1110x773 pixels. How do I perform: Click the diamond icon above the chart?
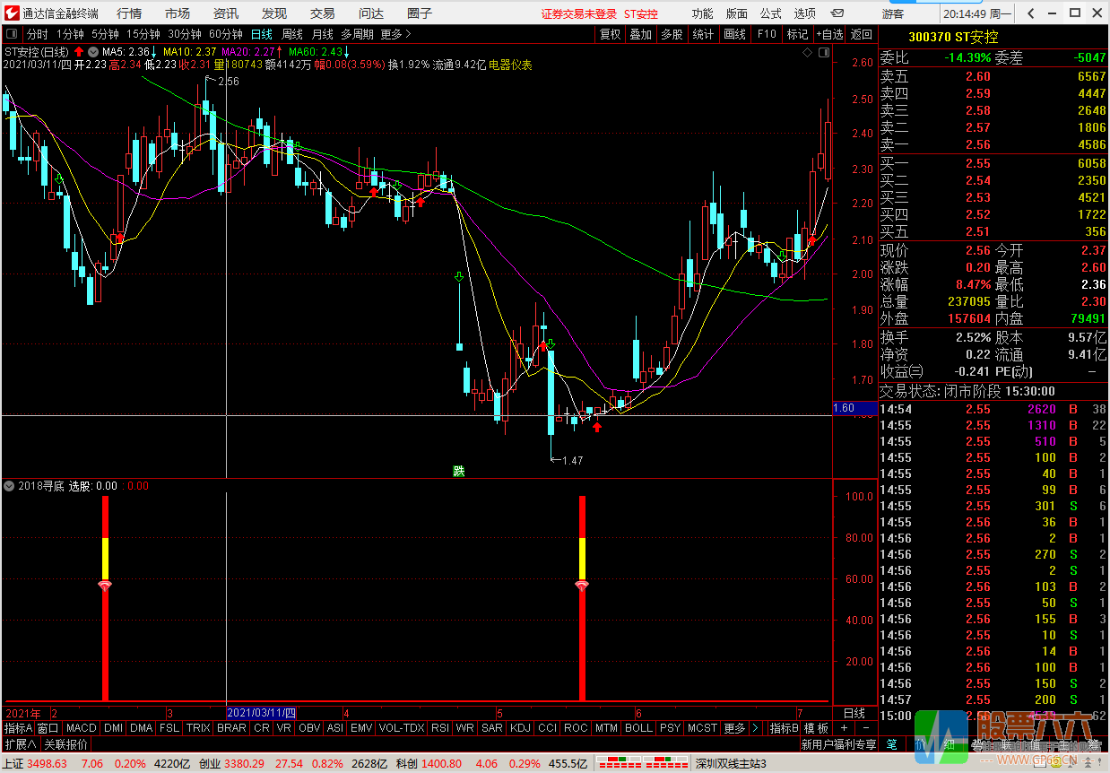pyautogui.click(x=806, y=54)
